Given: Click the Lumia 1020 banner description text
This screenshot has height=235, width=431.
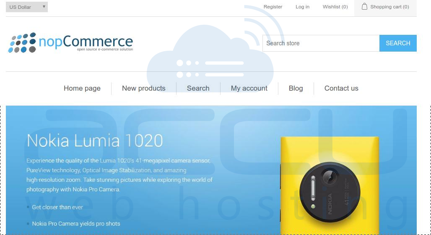Looking at the screenshot, I should [119, 175].
